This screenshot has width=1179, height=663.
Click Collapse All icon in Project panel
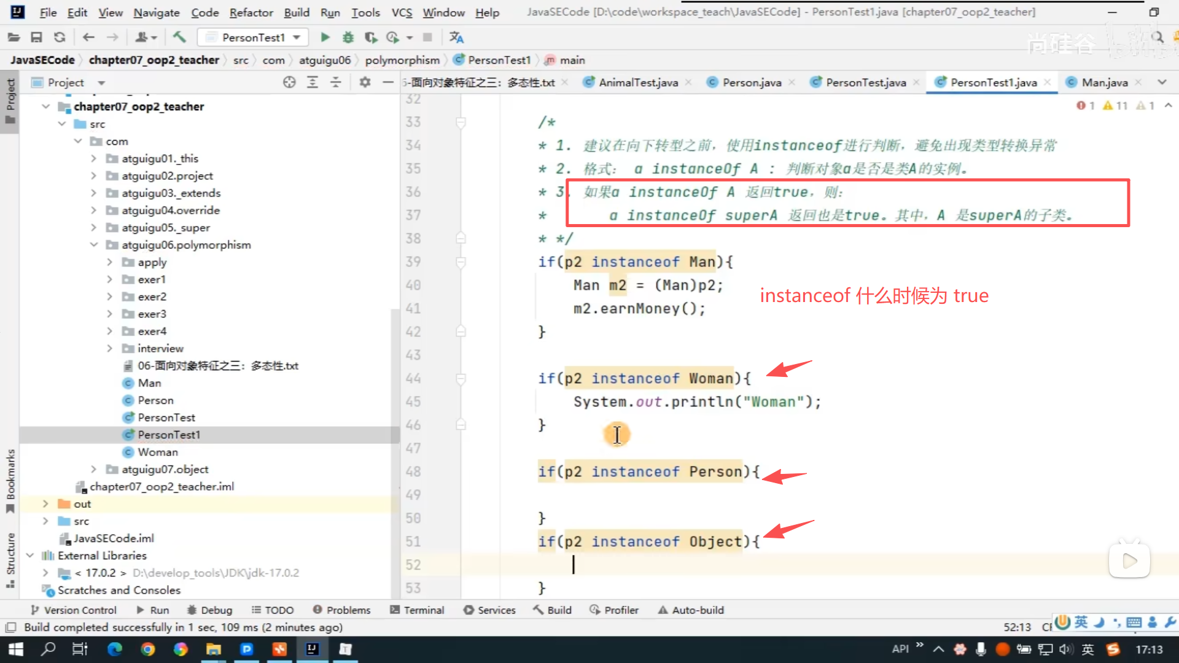point(336,82)
